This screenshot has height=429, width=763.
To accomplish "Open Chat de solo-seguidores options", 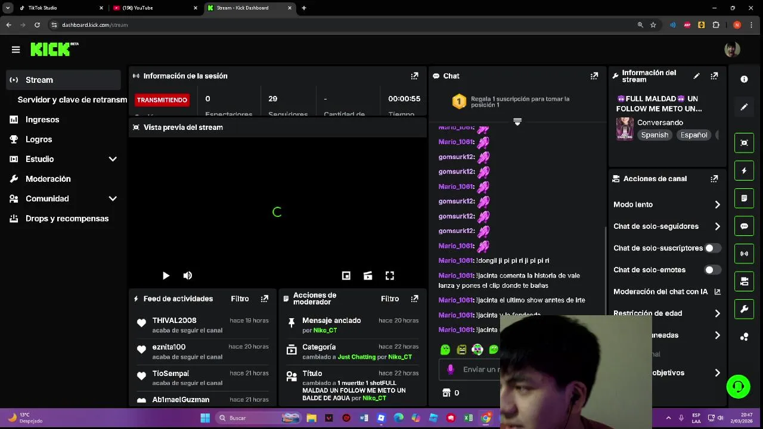I will (667, 226).
